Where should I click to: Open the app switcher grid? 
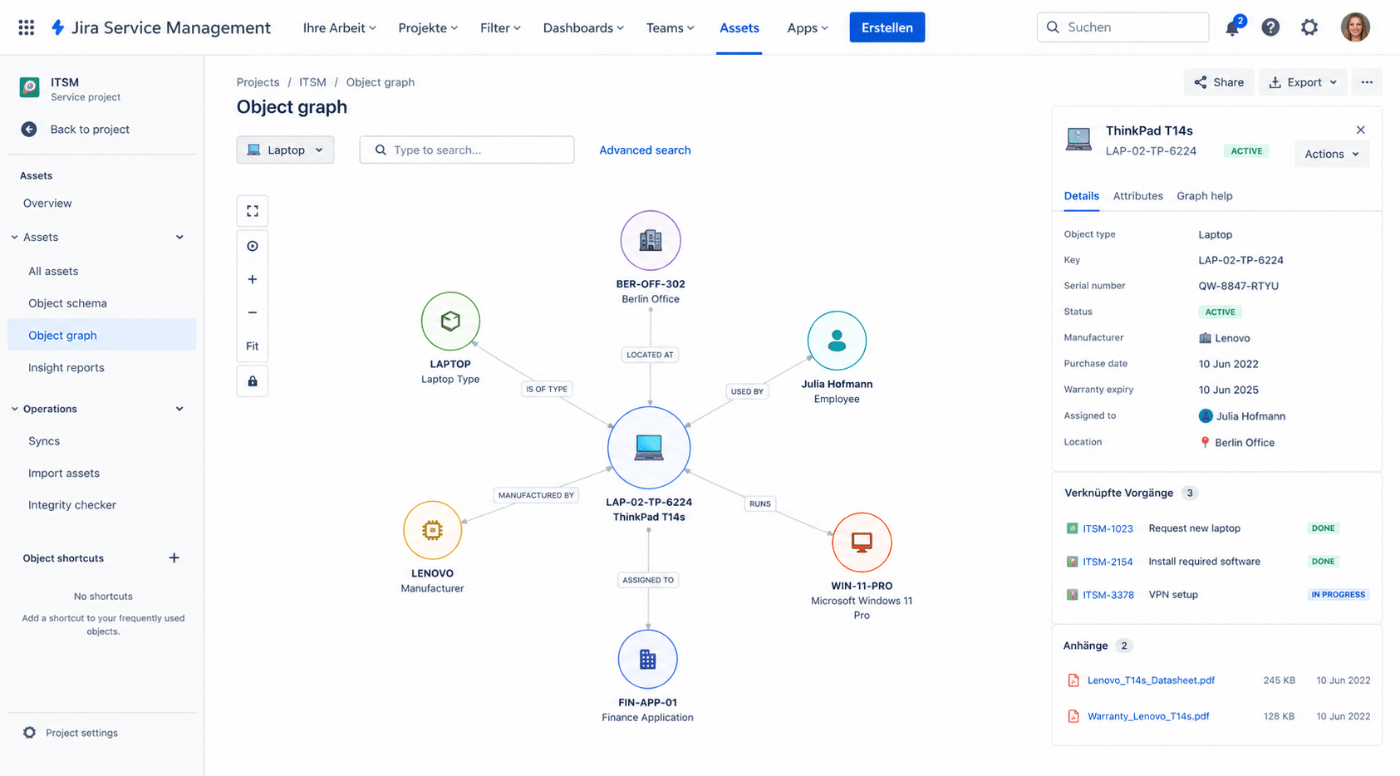point(27,27)
